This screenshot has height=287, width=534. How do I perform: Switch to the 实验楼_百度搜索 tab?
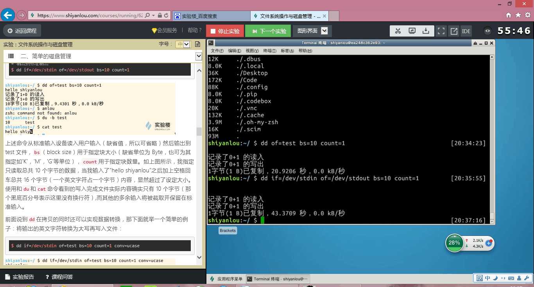coord(211,16)
